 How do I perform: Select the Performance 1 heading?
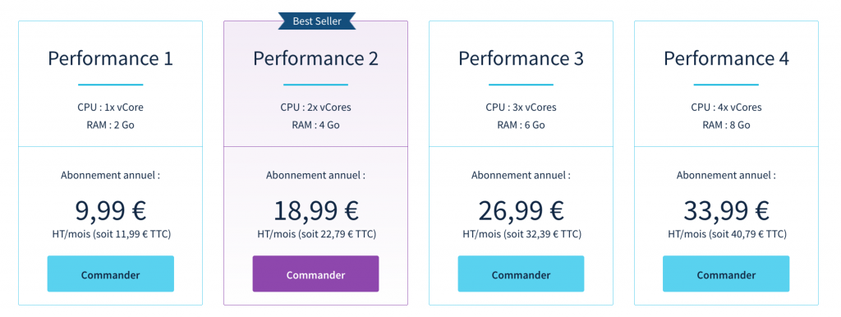(111, 58)
